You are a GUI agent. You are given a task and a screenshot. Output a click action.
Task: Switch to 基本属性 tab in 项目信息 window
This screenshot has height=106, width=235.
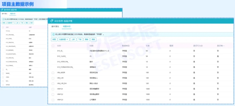tap(55, 26)
